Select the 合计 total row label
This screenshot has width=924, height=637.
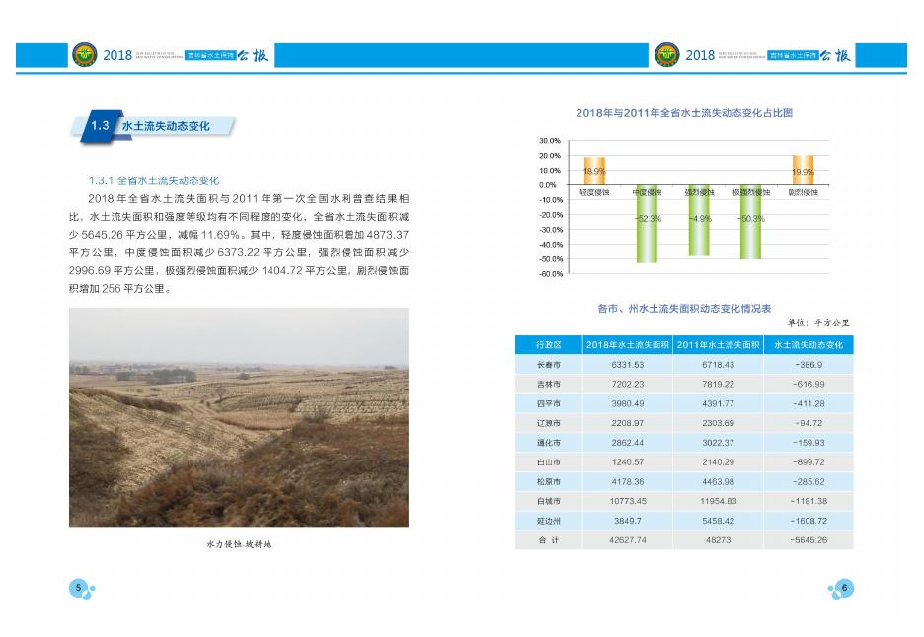(549, 540)
